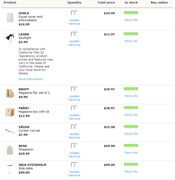Image resolution: width=175 pixels, height=180 pixels.
Task: Remove the IKEA STOCKHOLM side table
Action: 74,175
